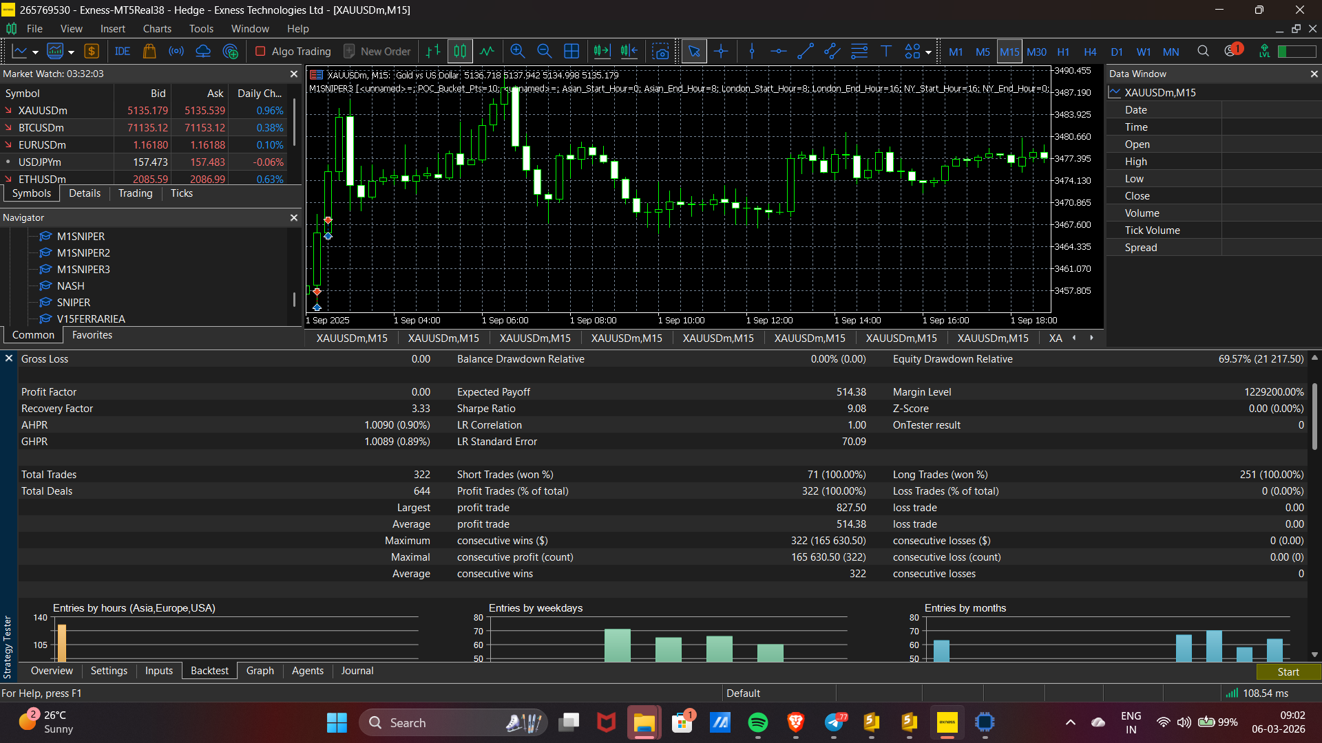Open the Charts menu
The image size is (1322, 743).
pos(156,29)
